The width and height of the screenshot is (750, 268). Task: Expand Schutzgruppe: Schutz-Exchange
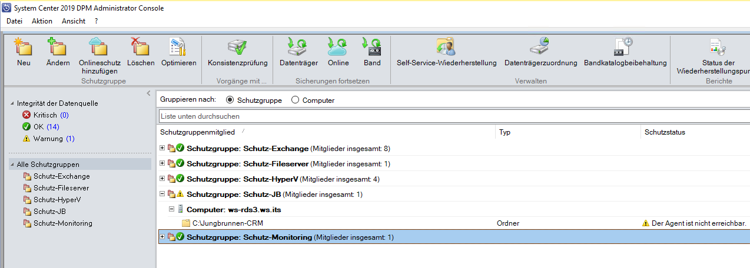(162, 148)
